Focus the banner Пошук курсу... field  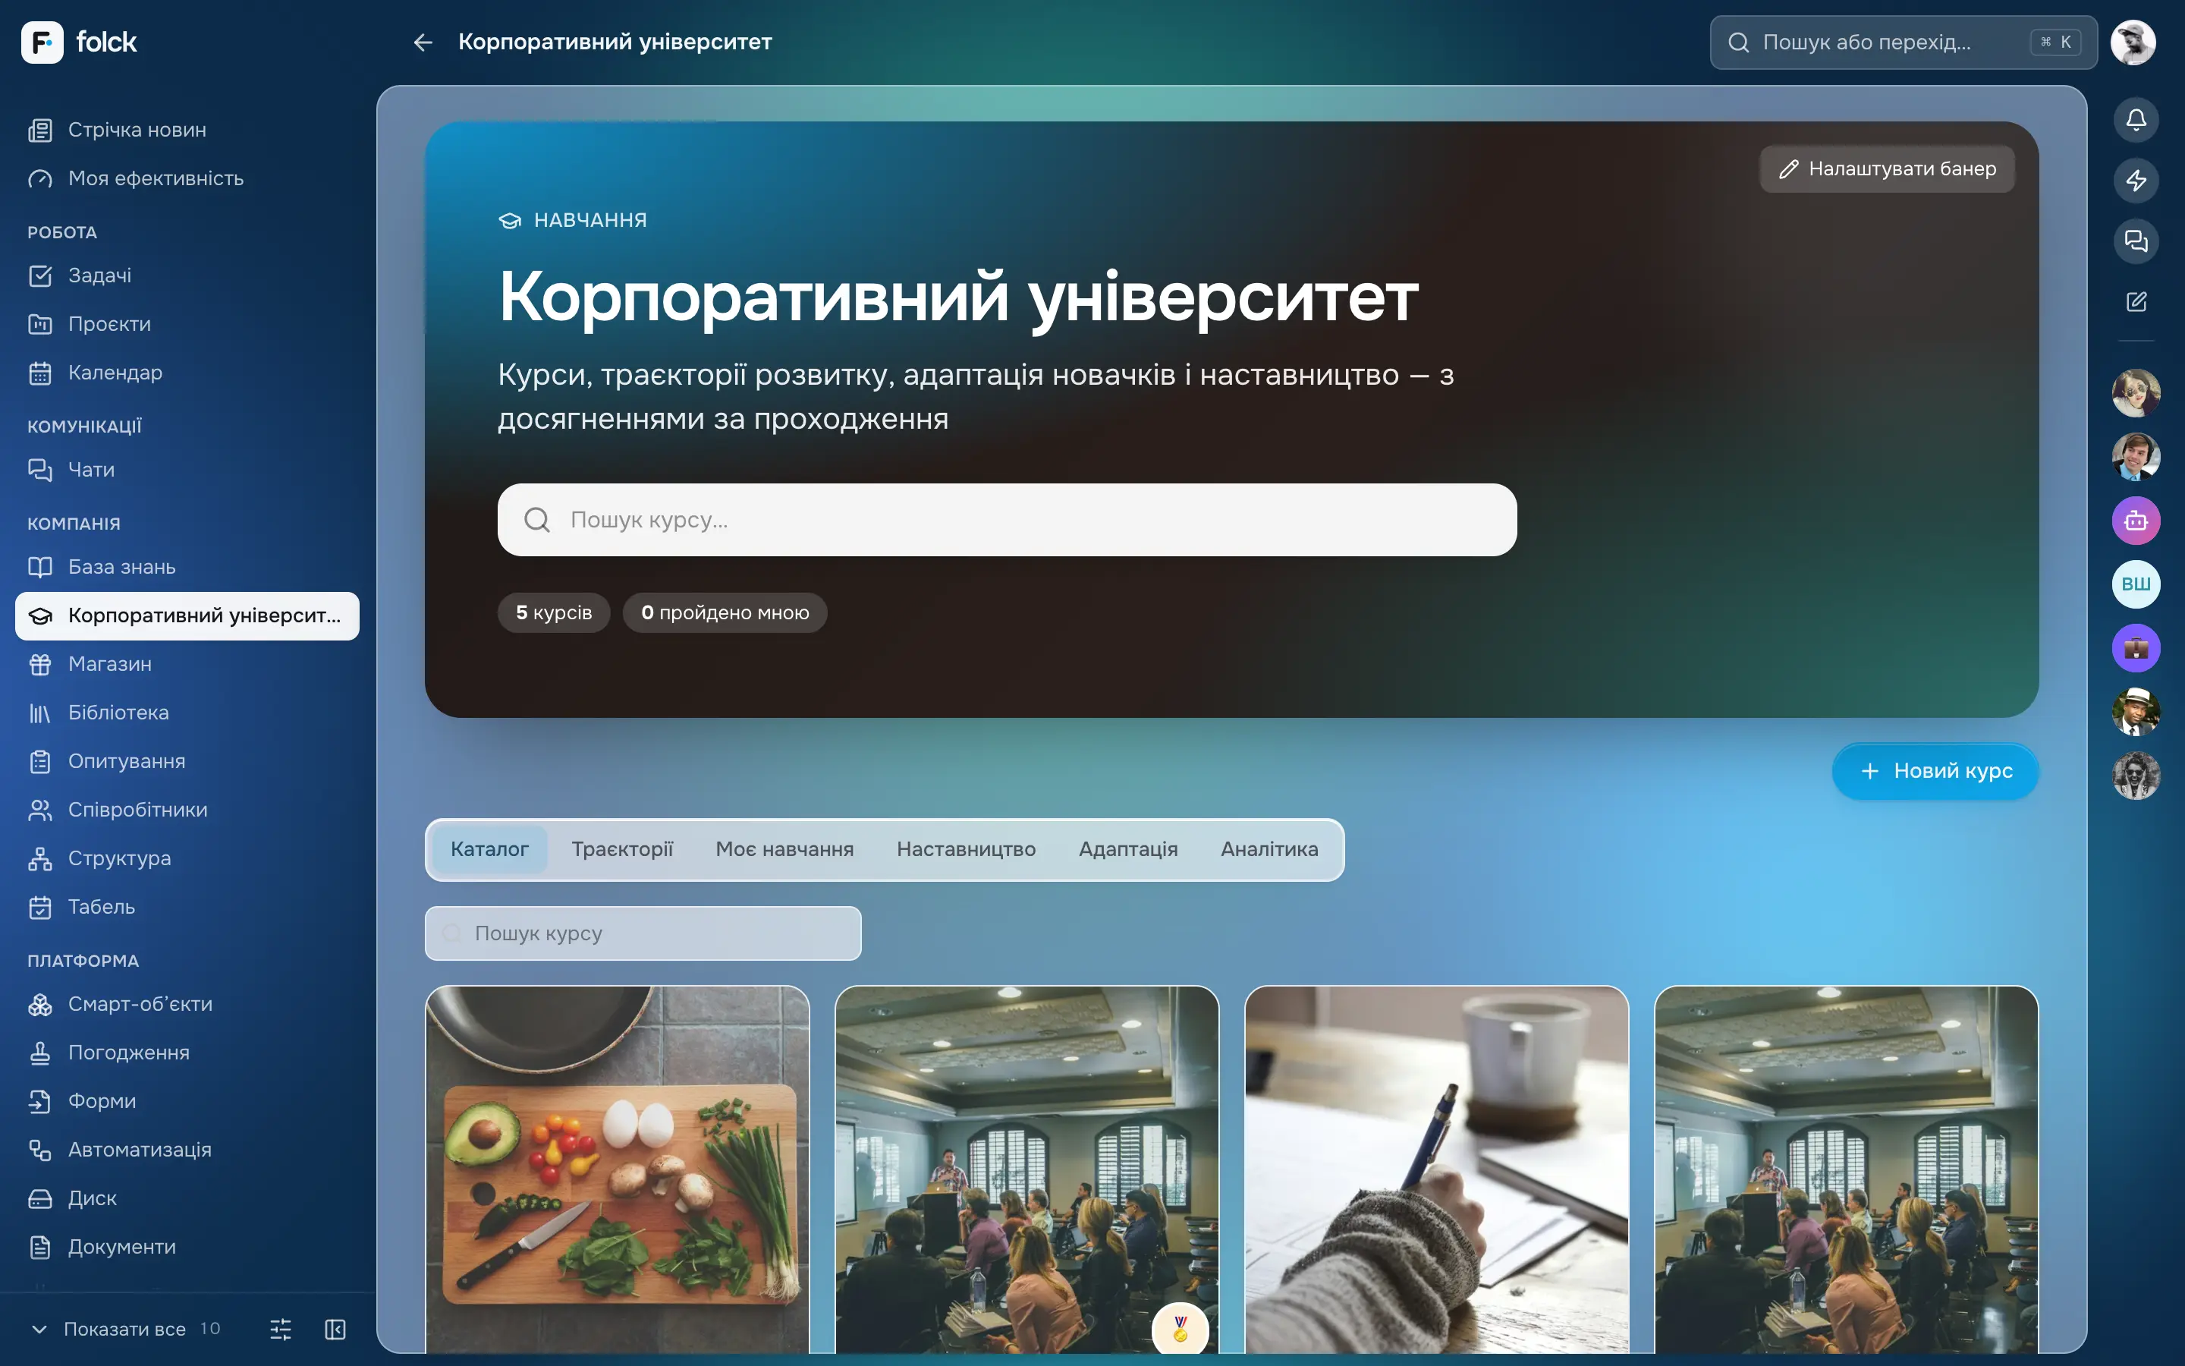point(1007,520)
